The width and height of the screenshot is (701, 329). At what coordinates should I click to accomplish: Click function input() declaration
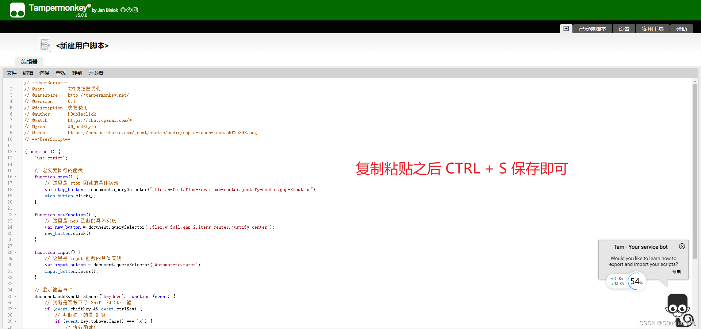58,252
